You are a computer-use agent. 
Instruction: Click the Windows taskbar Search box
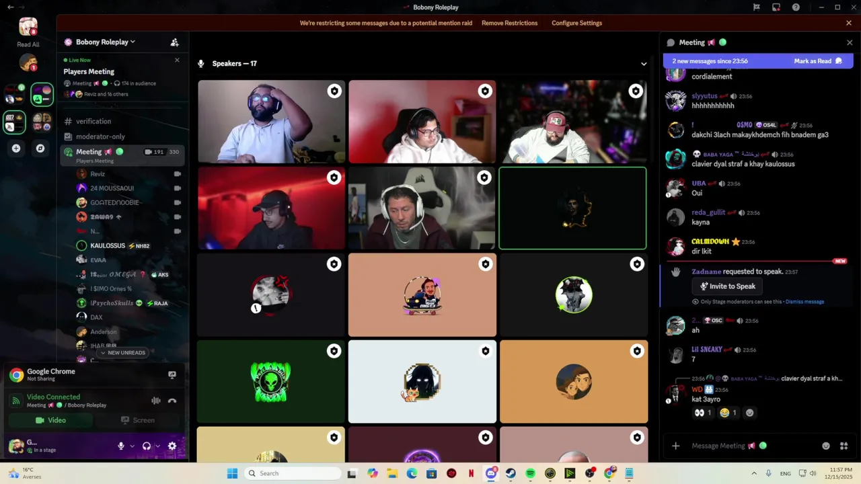pyautogui.click(x=292, y=473)
